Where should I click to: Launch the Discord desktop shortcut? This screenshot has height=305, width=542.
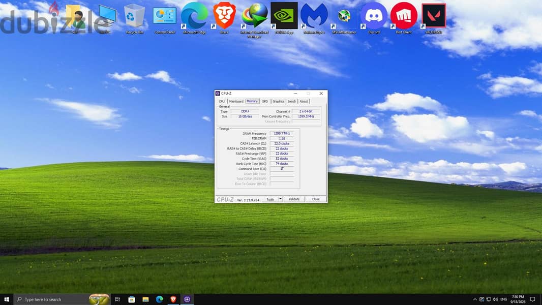(374, 19)
